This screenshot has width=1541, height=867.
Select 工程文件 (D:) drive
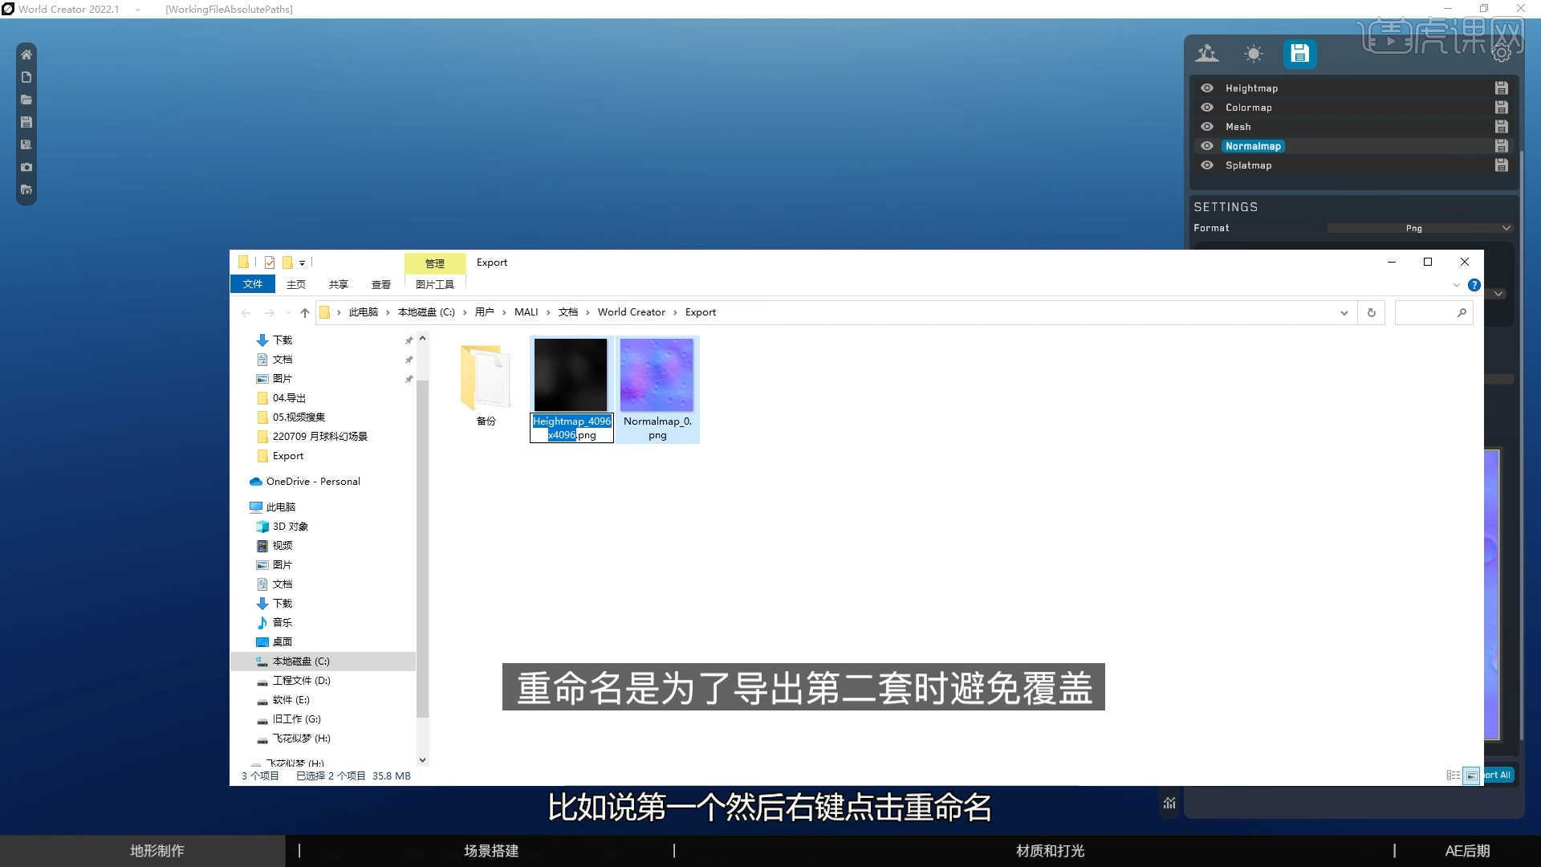point(301,681)
